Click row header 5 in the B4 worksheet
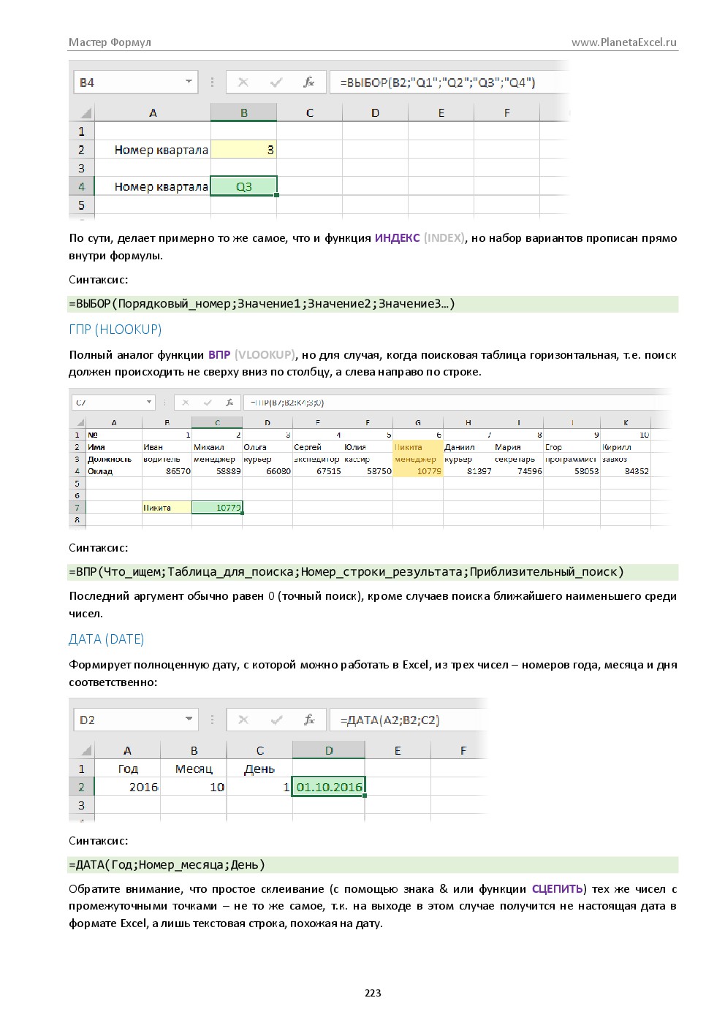Screen dimensions: 725x1025 [81, 205]
